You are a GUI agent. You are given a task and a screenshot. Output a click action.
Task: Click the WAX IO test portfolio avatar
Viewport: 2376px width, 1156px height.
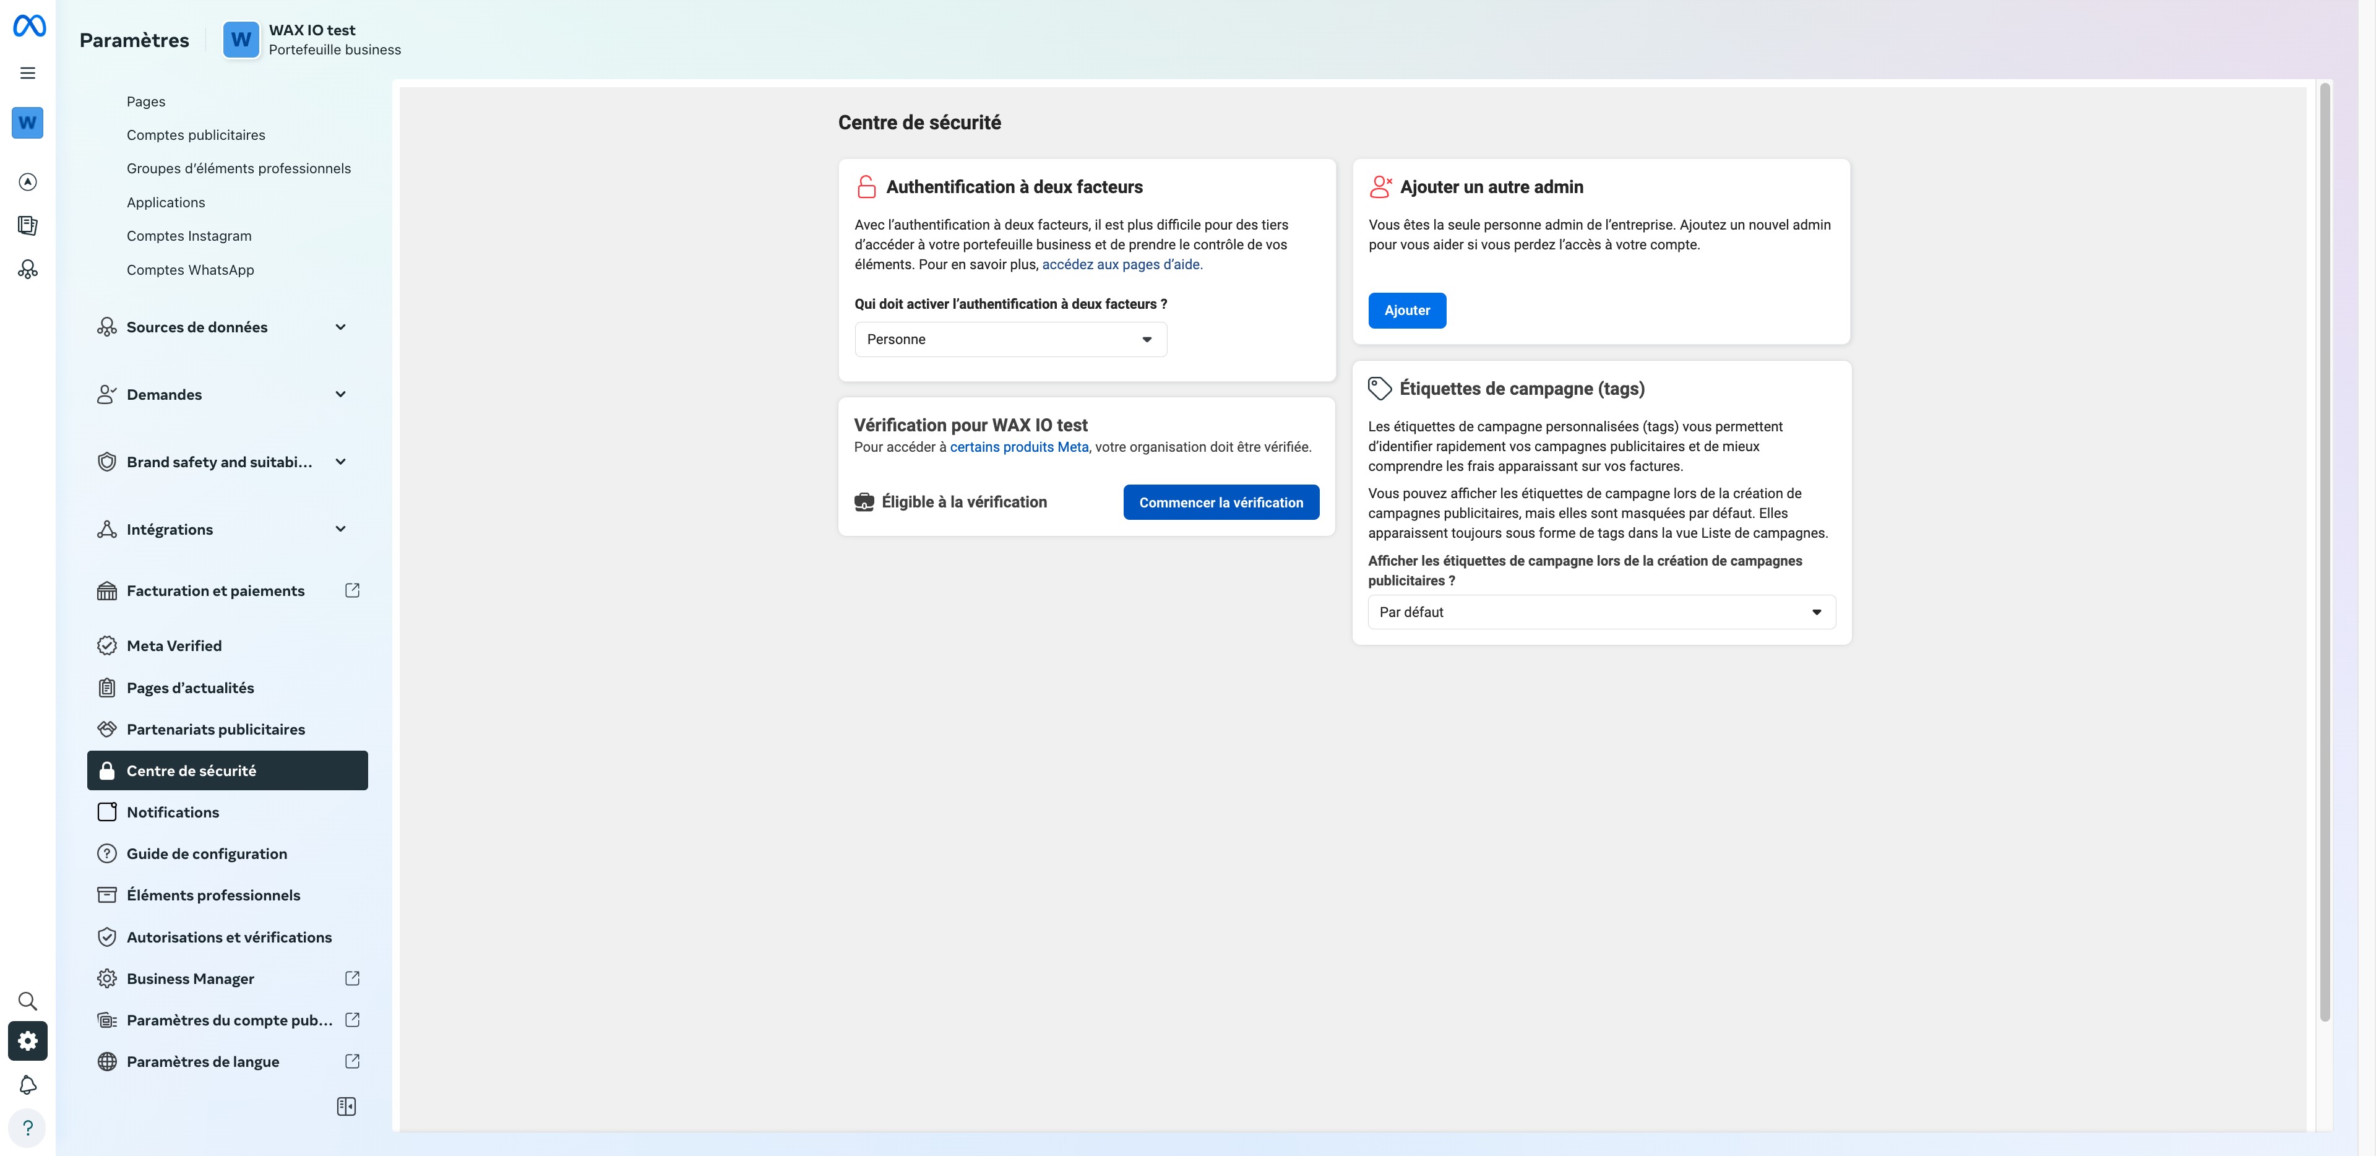241,40
